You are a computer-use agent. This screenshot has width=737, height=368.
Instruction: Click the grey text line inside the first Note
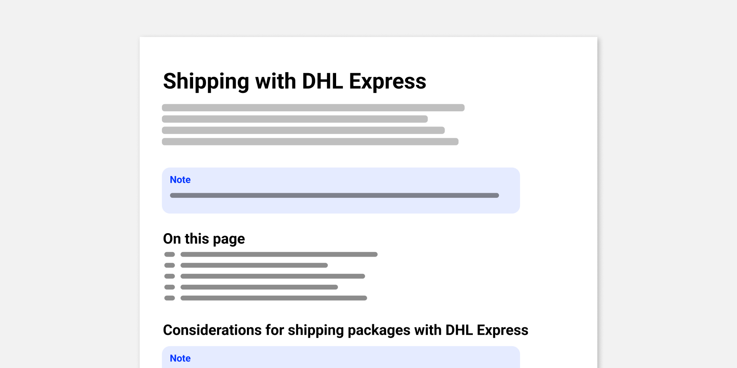pos(334,195)
